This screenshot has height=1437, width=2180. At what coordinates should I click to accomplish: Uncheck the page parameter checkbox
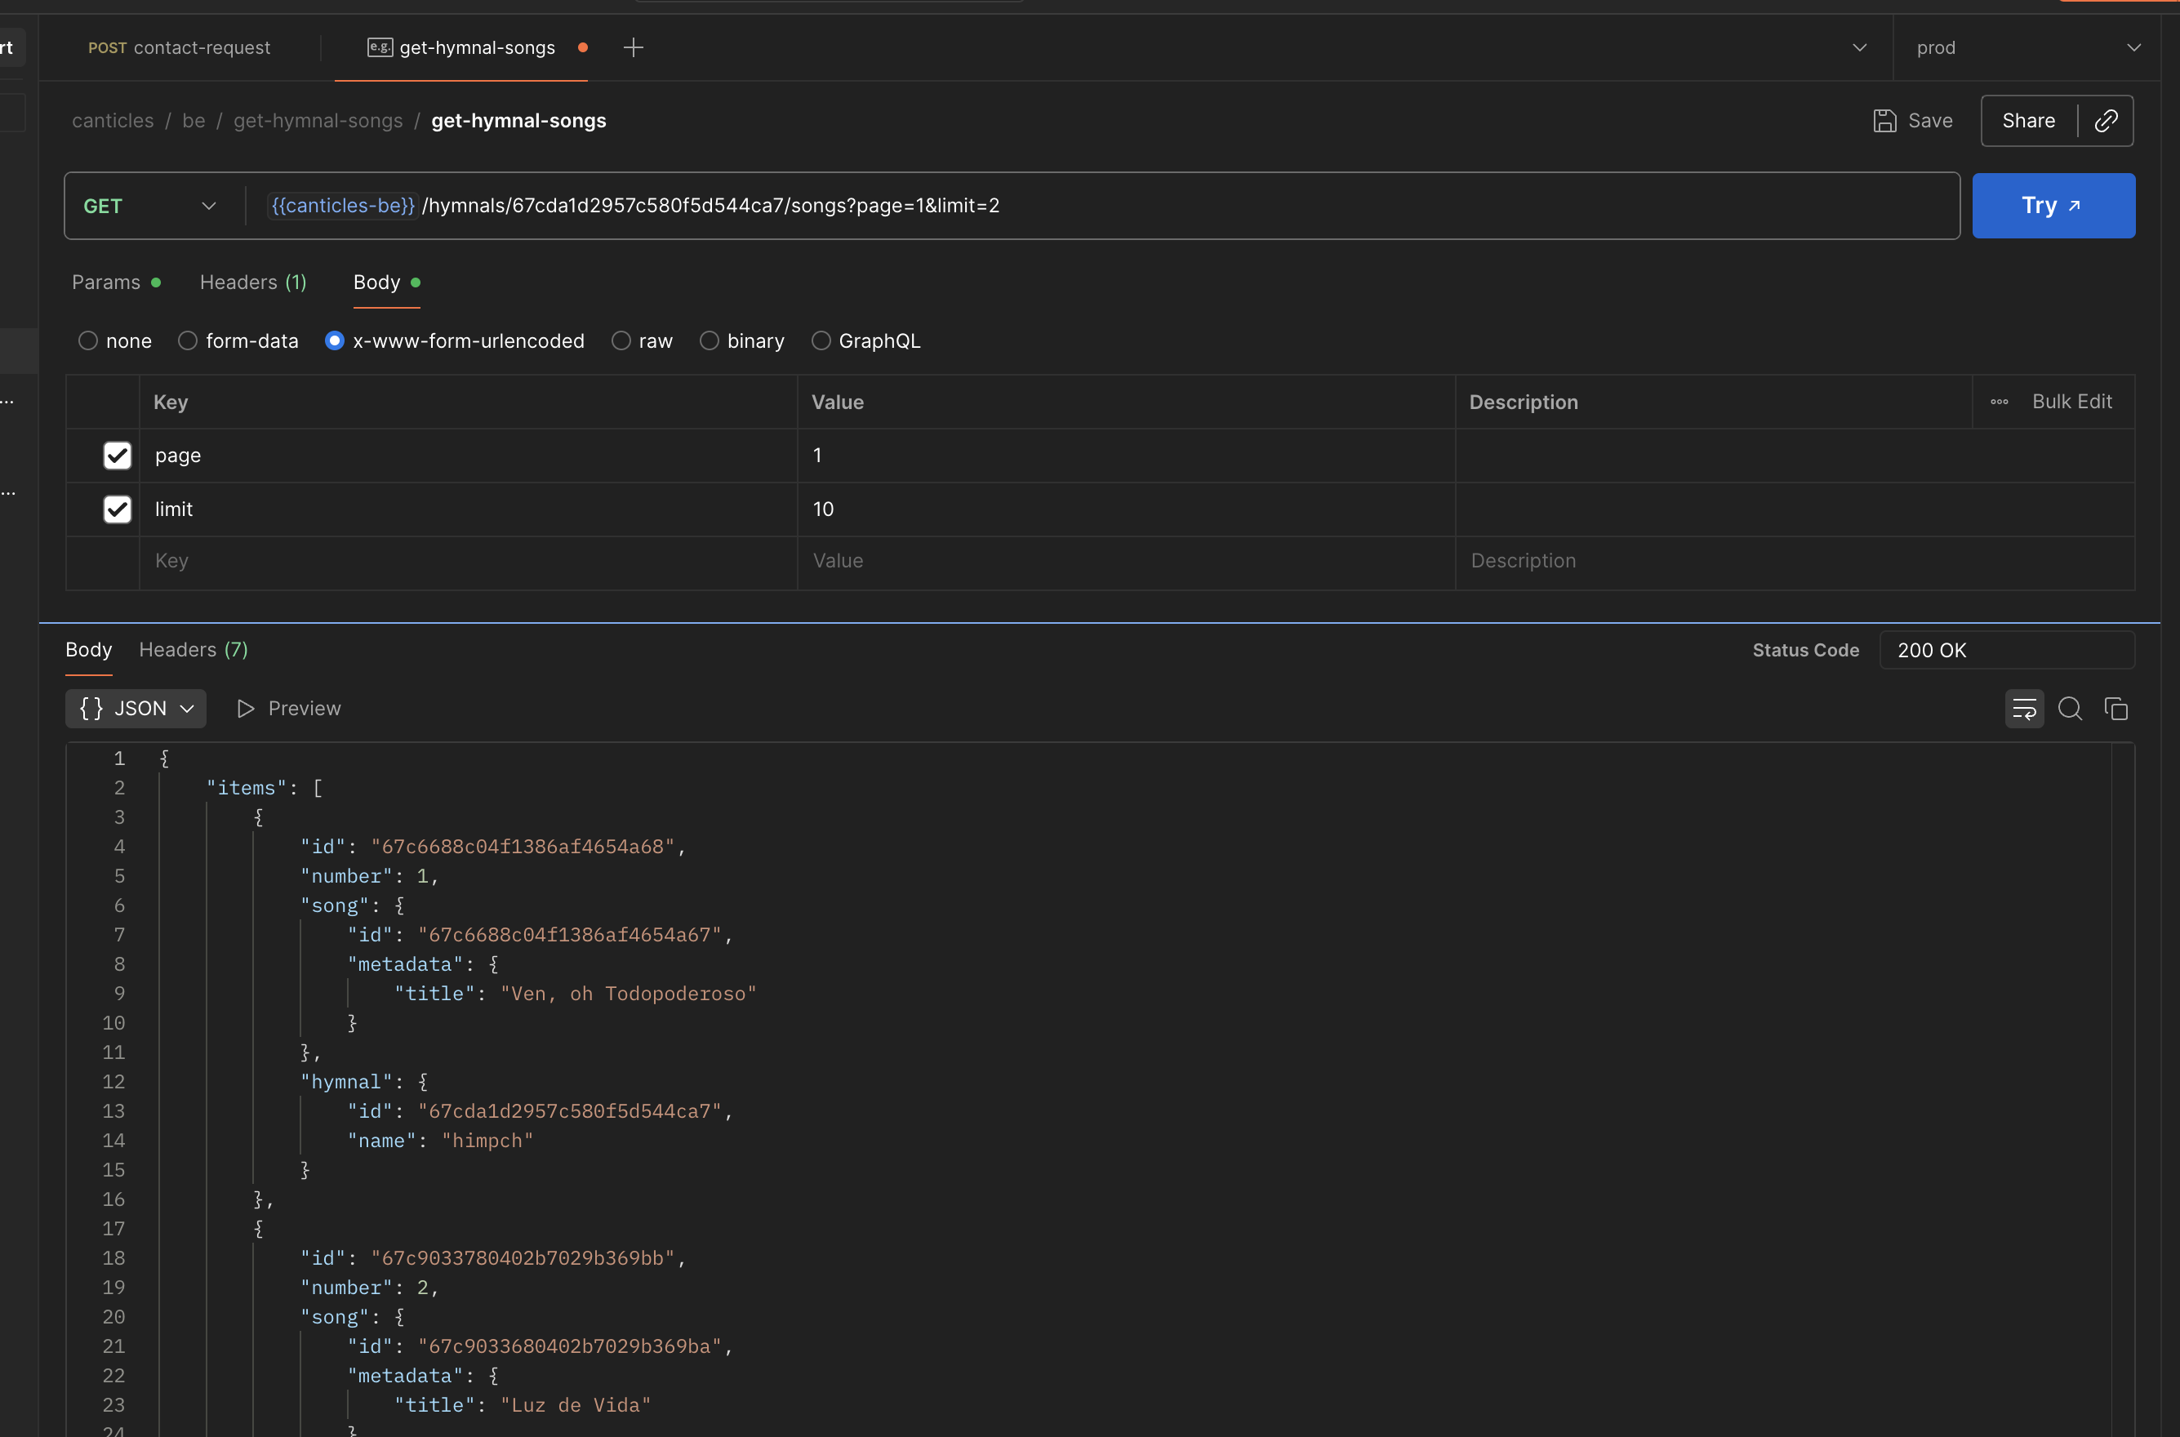(x=118, y=456)
